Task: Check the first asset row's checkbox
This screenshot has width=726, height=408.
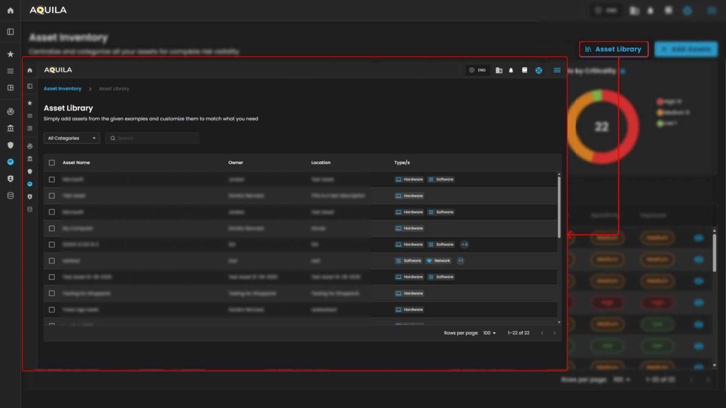Action: pos(52,180)
